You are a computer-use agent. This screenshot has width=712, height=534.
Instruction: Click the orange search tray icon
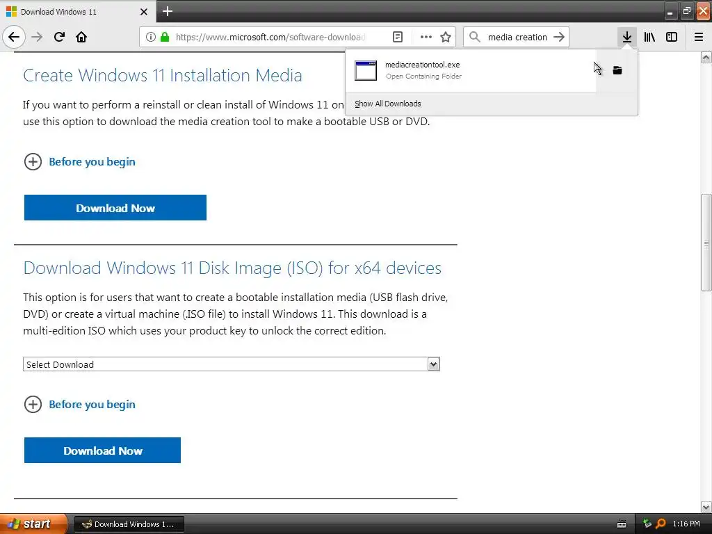pos(661,524)
